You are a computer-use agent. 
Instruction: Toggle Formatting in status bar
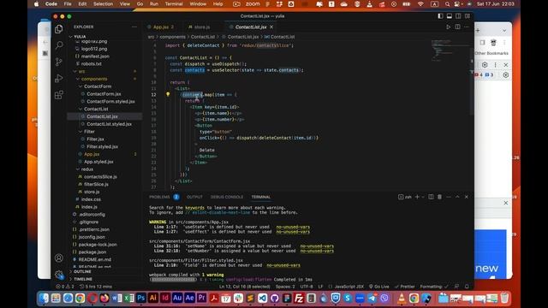click(434, 287)
